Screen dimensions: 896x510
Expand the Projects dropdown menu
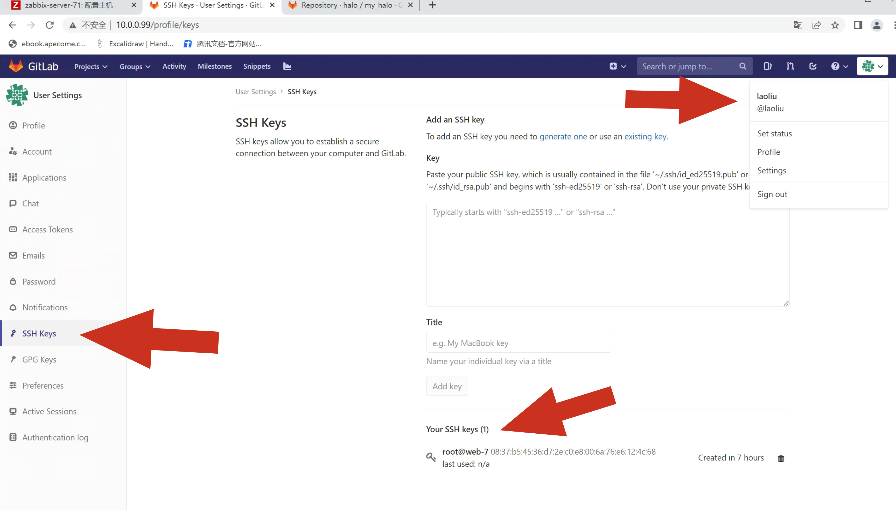click(x=90, y=67)
